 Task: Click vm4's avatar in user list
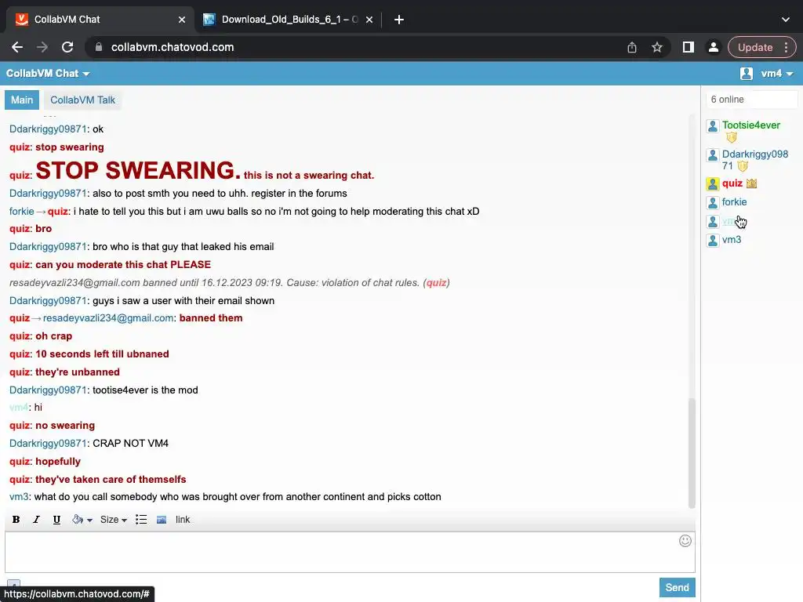[712, 222]
